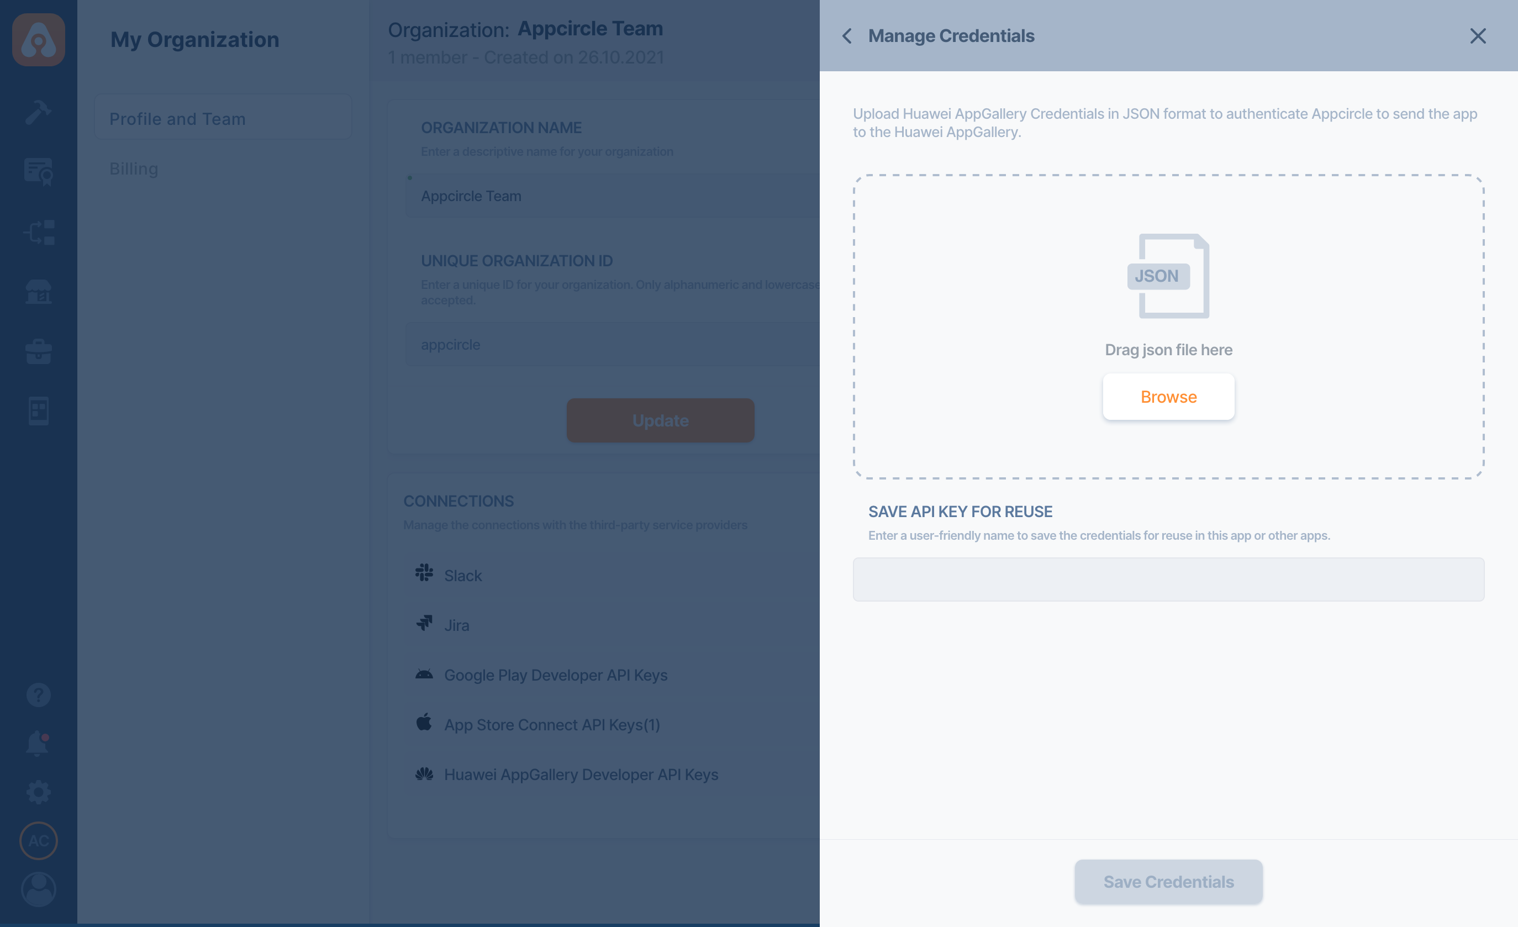The image size is (1518, 927).
Task: Click the Google Play Developer API Keys icon
Action: [x=425, y=673]
